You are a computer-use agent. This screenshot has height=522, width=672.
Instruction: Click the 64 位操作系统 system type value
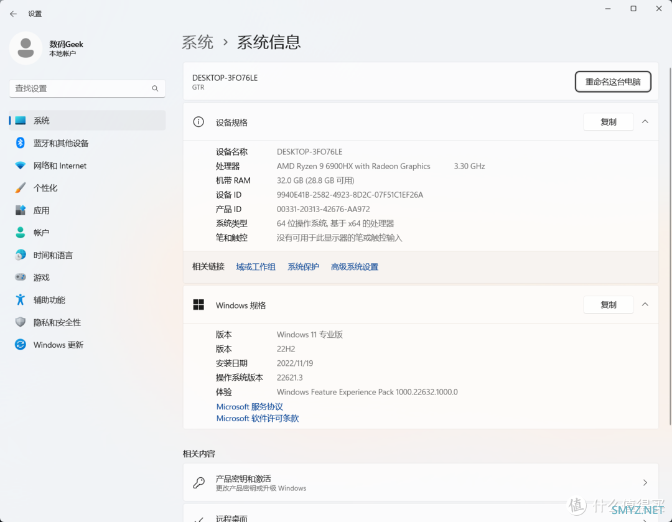(335, 224)
